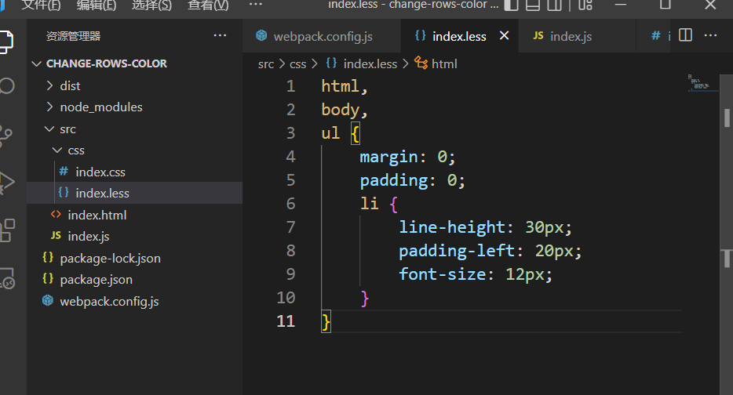Click html symbol in the breadcrumb
The height and width of the screenshot is (395, 733).
[443, 63]
